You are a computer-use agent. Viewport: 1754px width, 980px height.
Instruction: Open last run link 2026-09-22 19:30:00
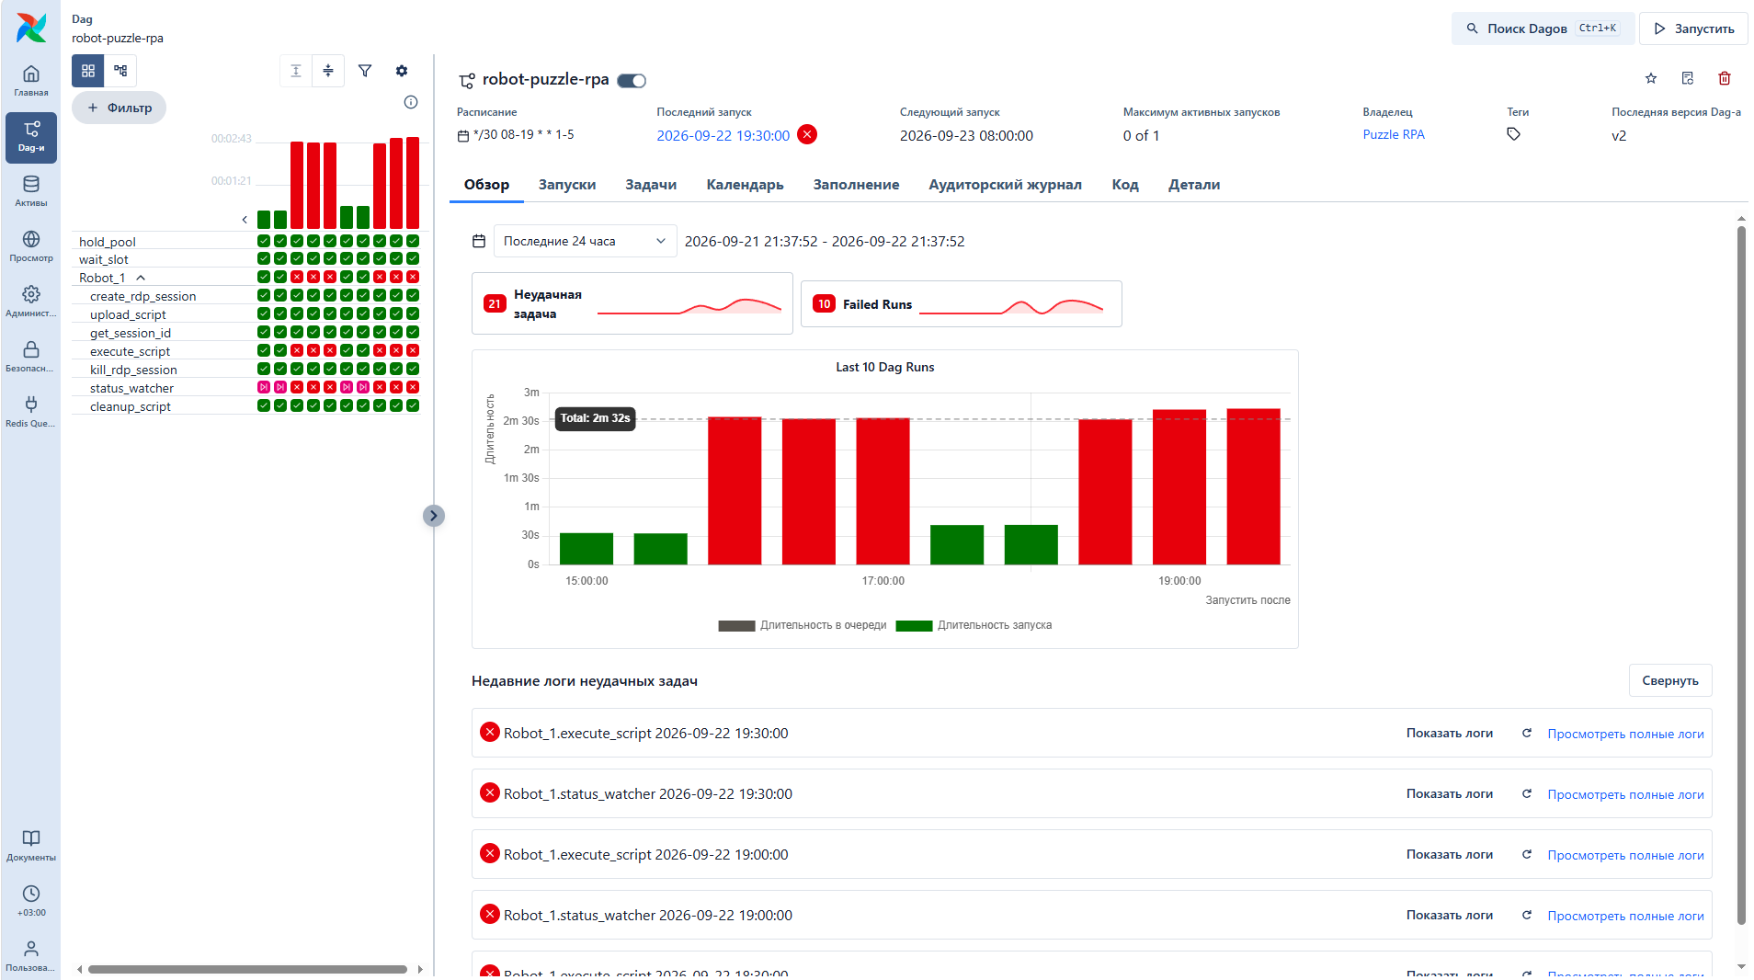[x=723, y=135]
